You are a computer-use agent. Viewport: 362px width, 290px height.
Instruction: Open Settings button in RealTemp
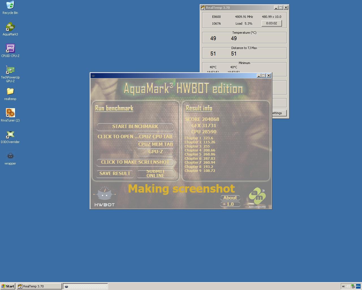pos(279,113)
